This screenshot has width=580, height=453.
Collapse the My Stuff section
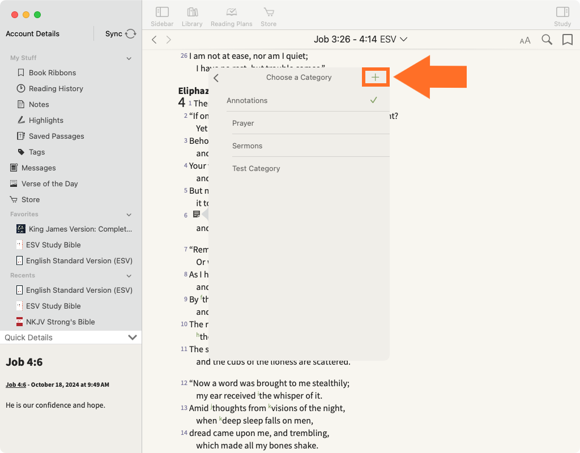point(129,58)
